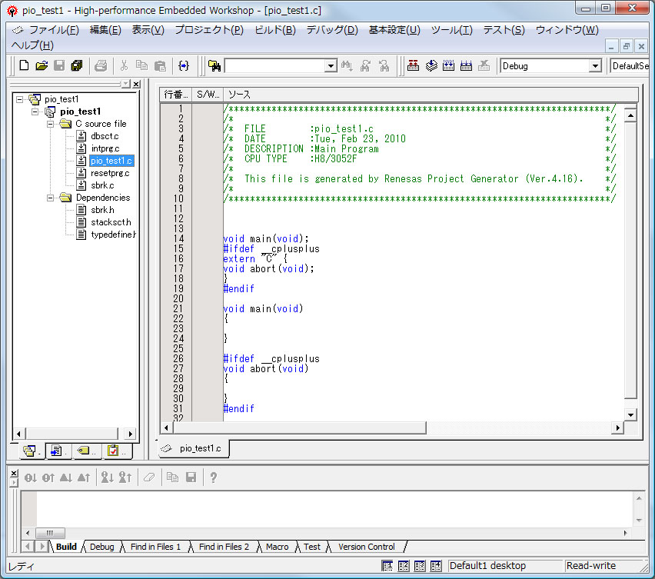The height and width of the screenshot is (579, 655).
Task: Switch to desktop layout 4 in status bar
Action: click(436, 566)
